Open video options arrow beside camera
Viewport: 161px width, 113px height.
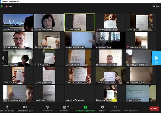[32, 107]
